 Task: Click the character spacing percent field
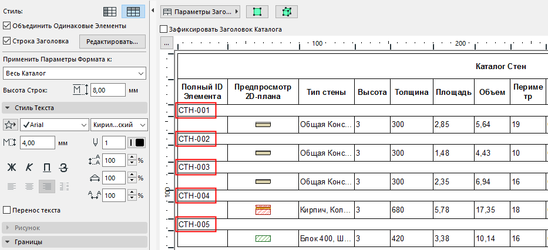(114, 196)
